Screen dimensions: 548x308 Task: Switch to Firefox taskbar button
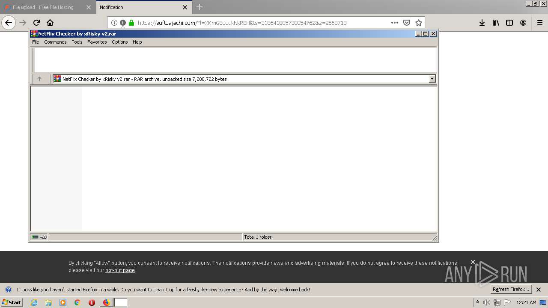tap(106, 302)
